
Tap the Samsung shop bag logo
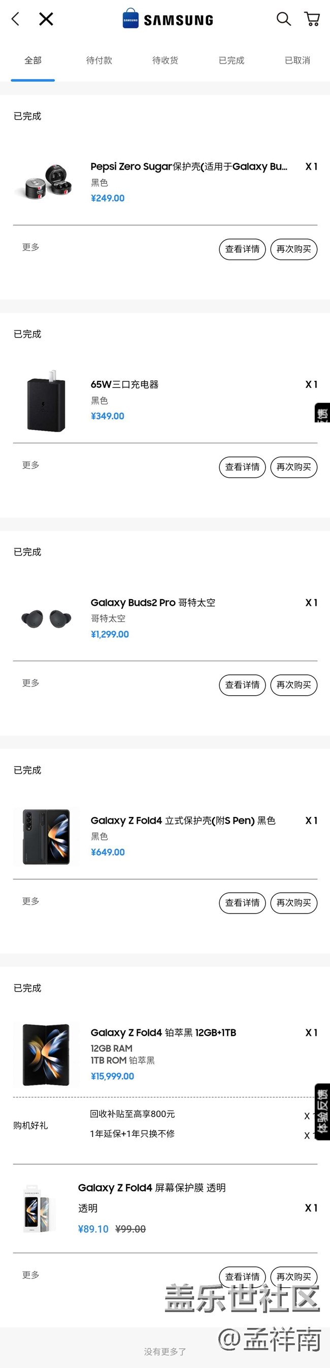[130, 19]
